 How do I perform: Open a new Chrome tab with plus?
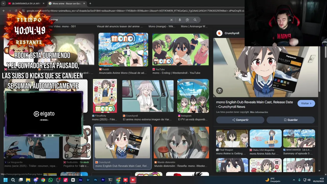[x=90, y=3]
